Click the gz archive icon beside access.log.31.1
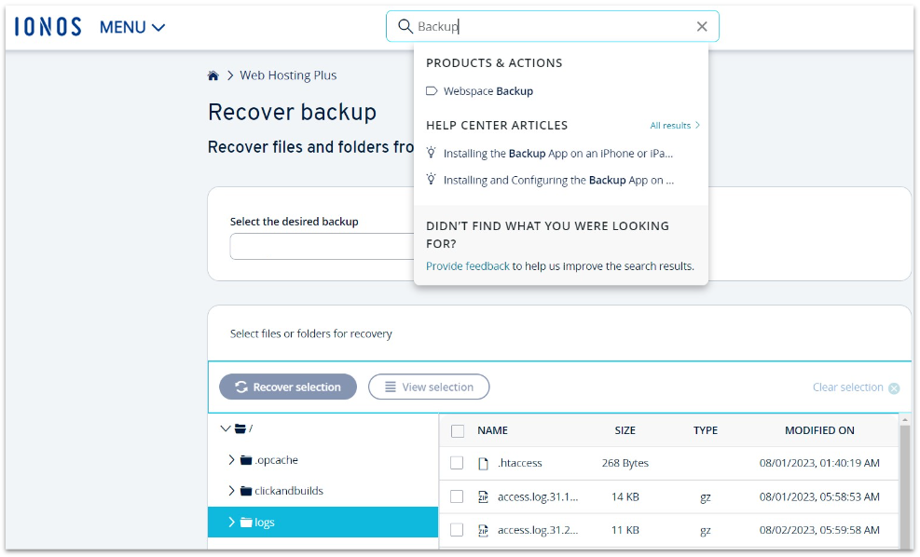The height and width of the screenshot is (557, 920). coord(483,496)
